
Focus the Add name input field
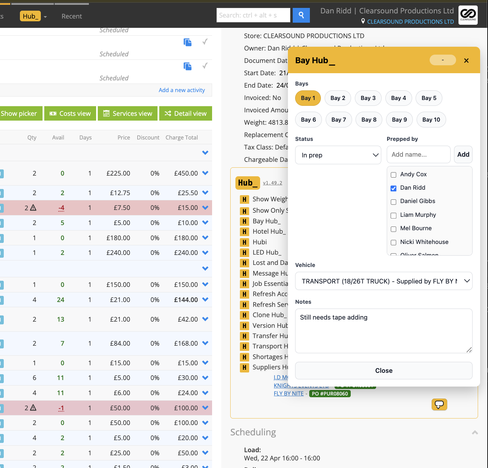tap(418, 155)
